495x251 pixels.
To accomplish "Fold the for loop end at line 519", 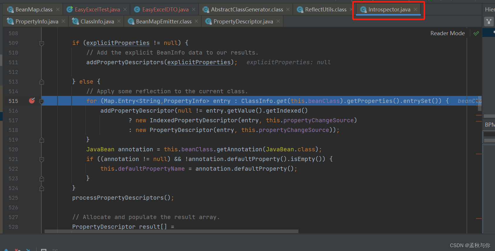I will [42, 140].
